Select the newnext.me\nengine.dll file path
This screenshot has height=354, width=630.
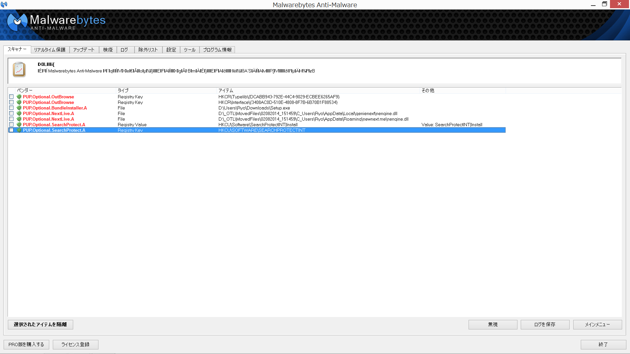tap(313, 119)
